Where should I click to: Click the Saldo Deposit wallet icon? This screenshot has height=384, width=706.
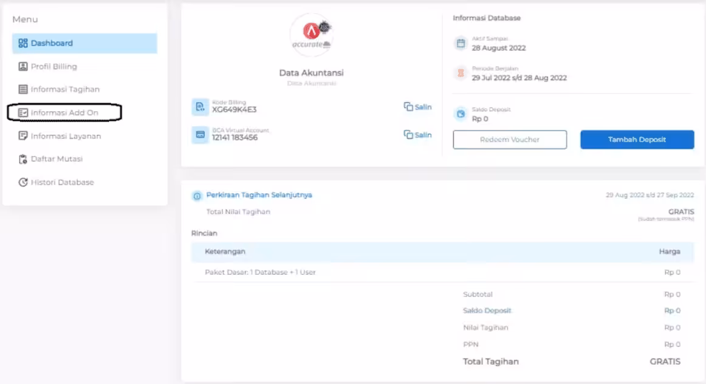(461, 114)
